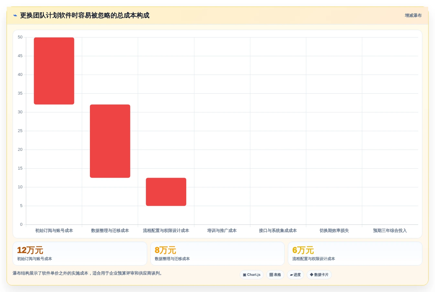Click the y-axis value 25

[20, 131]
